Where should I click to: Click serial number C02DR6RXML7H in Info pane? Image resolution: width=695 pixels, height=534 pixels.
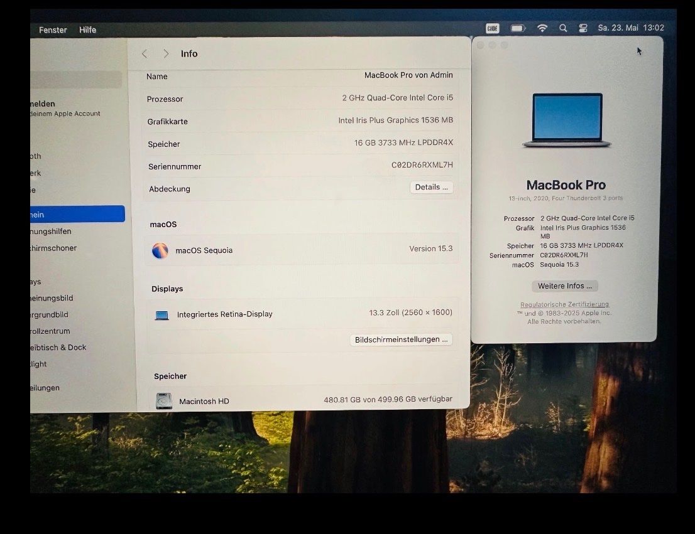click(x=422, y=164)
